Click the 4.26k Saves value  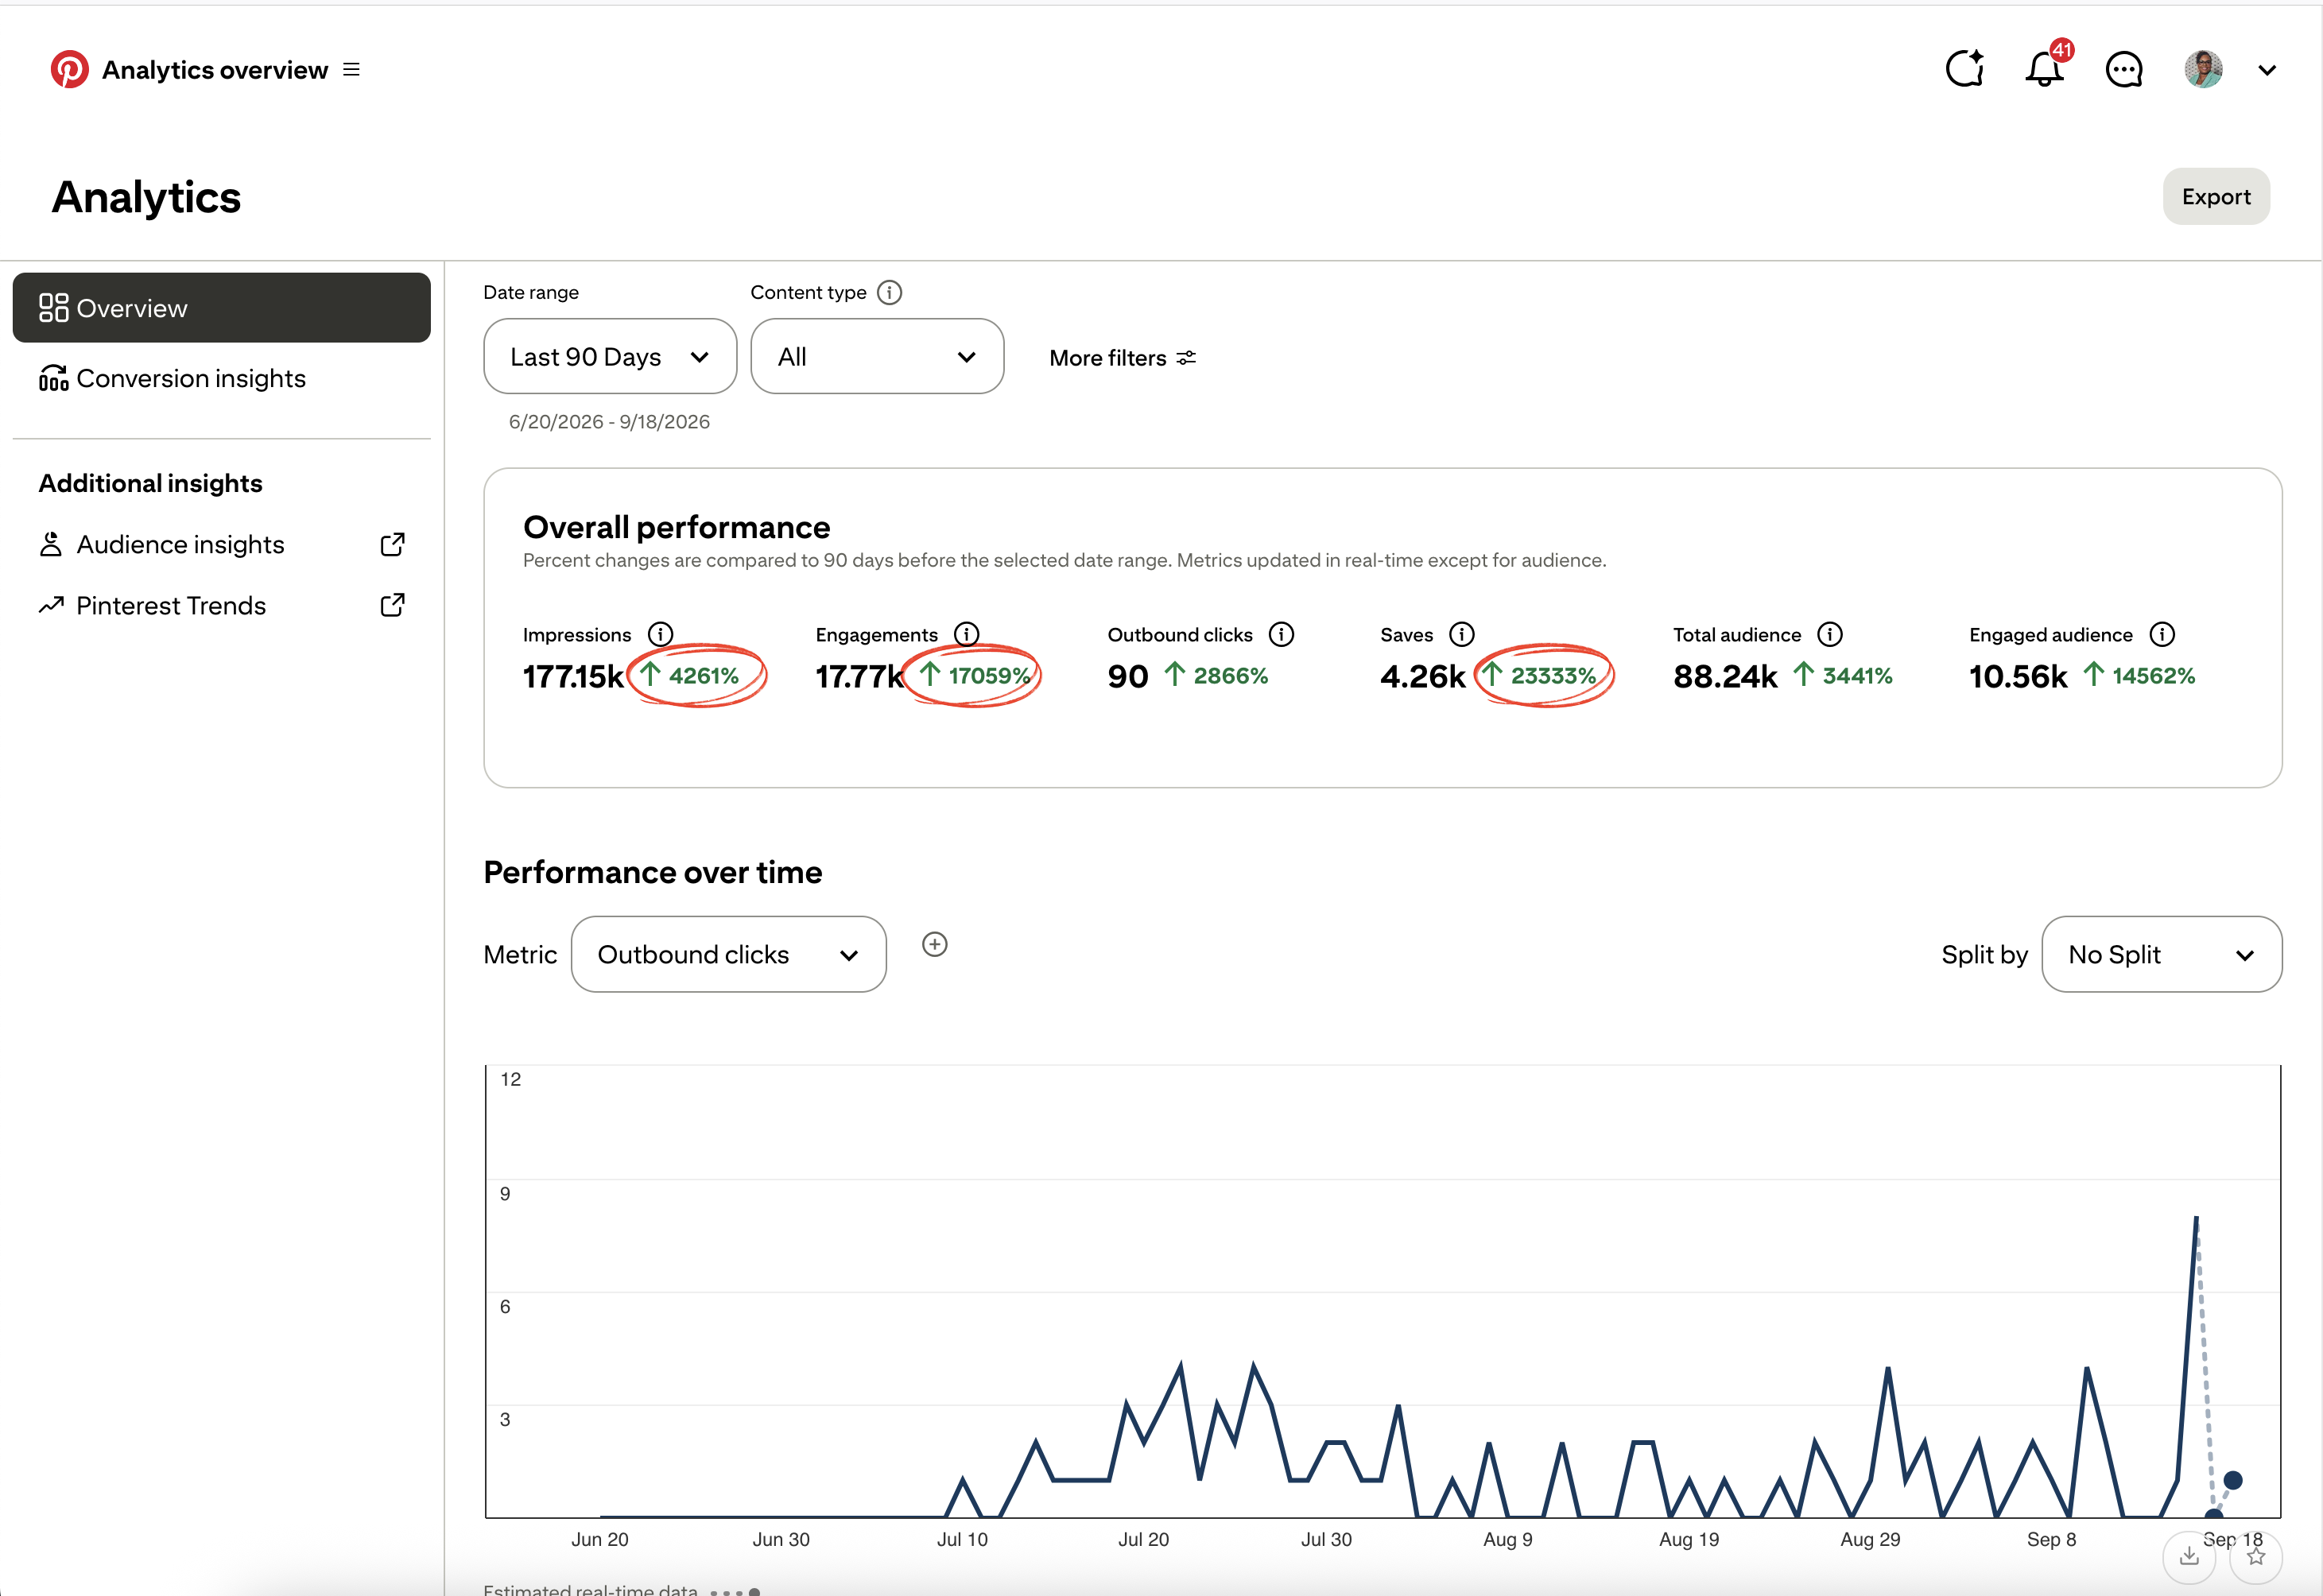click(x=1422, y=677)
